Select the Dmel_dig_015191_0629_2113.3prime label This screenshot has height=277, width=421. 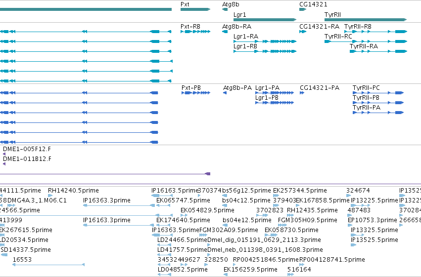pos(264,240)
